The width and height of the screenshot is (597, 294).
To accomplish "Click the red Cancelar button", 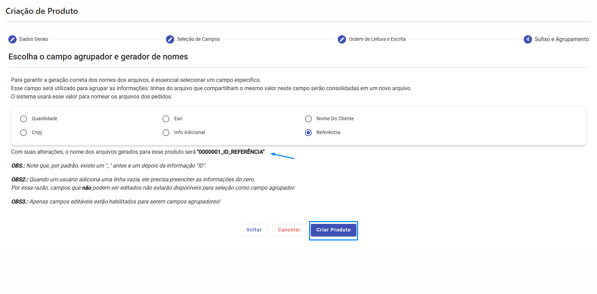I will [x=289, y=230].
